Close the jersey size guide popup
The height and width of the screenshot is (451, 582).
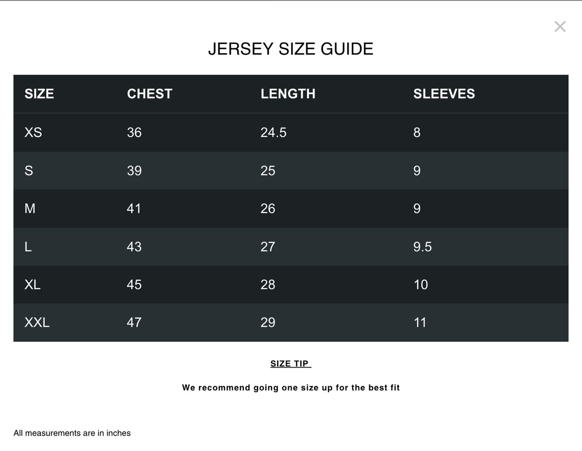point(560,27)
